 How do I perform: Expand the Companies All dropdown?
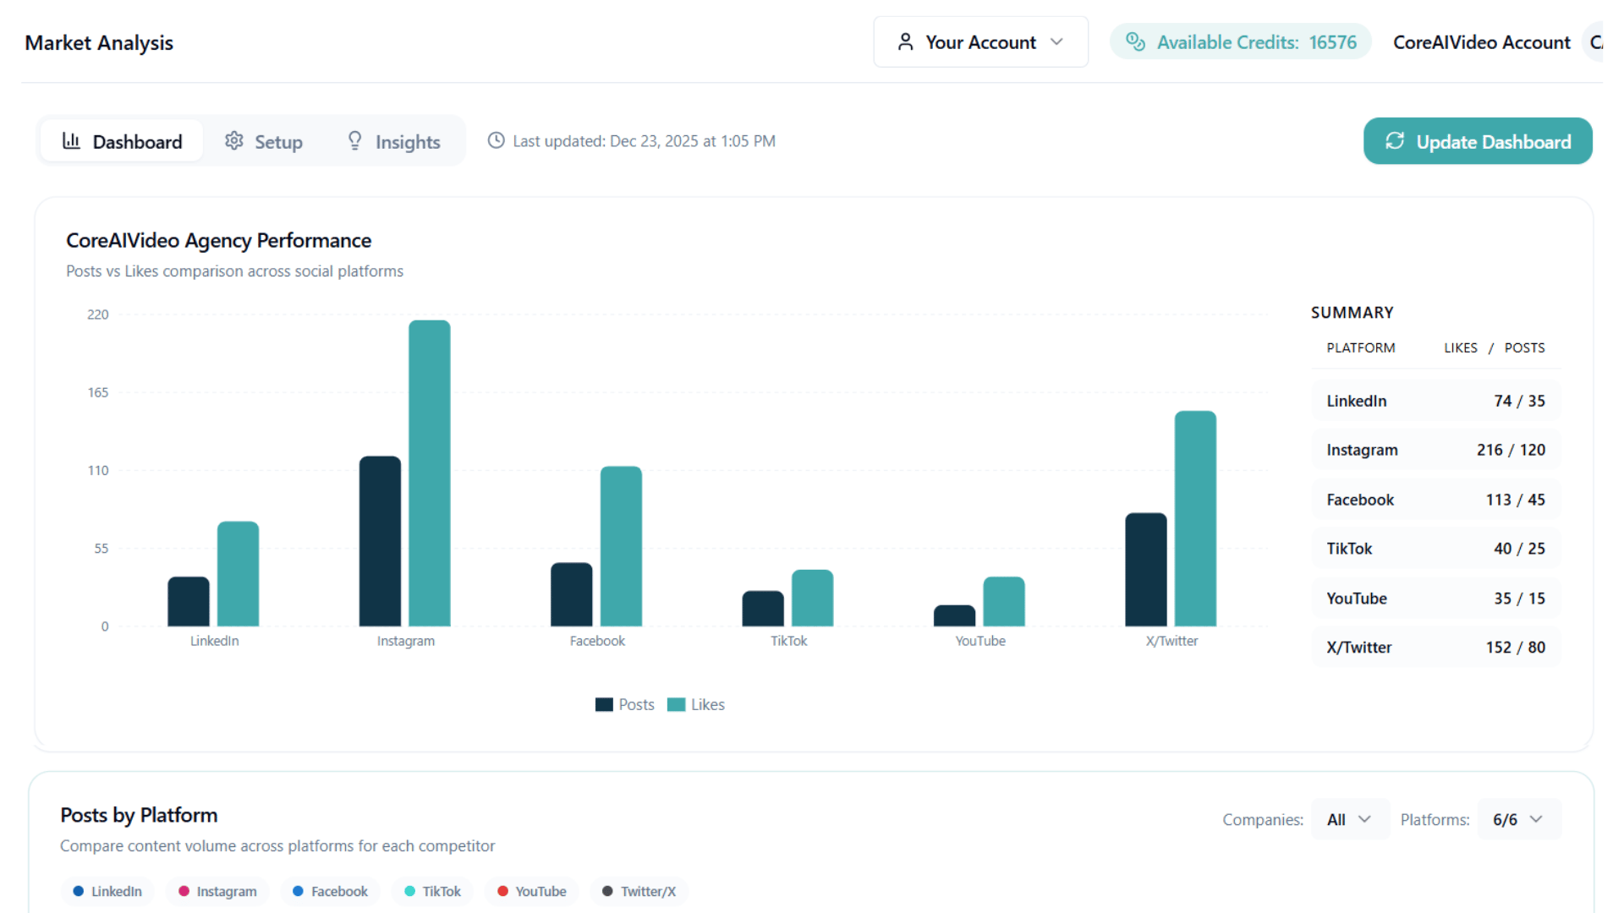tap(1349, 819)
